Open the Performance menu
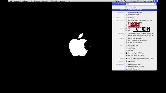This screenshot has height=93, width=166. (x=53, y=1)
